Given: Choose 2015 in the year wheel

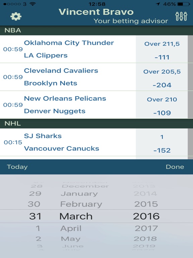Looking at the screenshot, I should 146,204.
